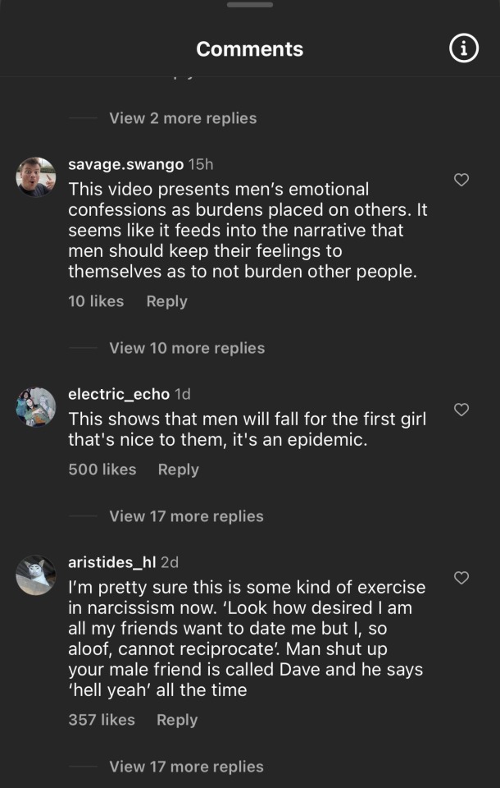
Task: Reply to aristides_hl's comment
Action: (x=177, y=720)
